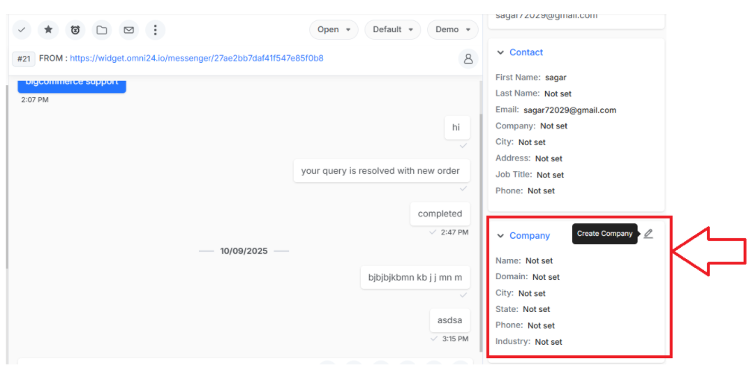
Task: Click the Create Company pencil icon
Action: coord(648,233)
